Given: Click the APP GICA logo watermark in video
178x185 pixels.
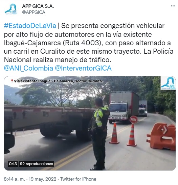Looking at the screenshot, I should (x=168, y=83).
